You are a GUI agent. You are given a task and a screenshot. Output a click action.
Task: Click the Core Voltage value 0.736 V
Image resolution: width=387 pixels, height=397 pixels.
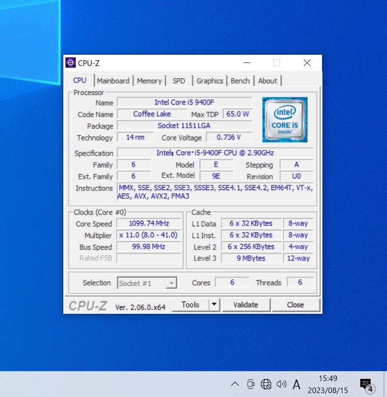[229, 137]
